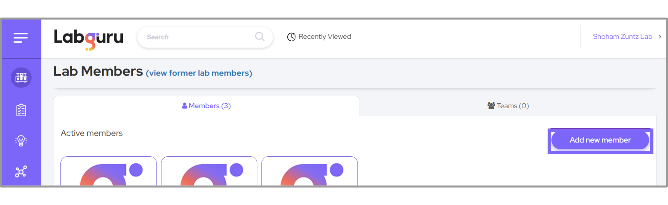The width and height of the screenshot is (668, 205).
Task: Click the Labguru logo
Action: 89,38
